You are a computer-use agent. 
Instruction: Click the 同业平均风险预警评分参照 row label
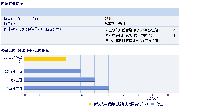(x=32, y=29)
